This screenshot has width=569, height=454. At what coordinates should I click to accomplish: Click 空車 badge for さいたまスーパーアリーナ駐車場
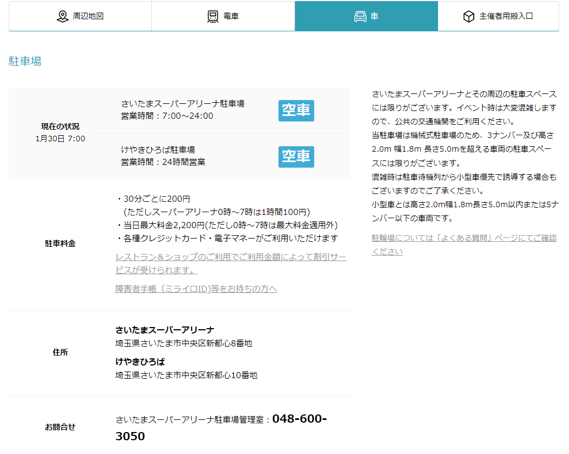point(296,110)
